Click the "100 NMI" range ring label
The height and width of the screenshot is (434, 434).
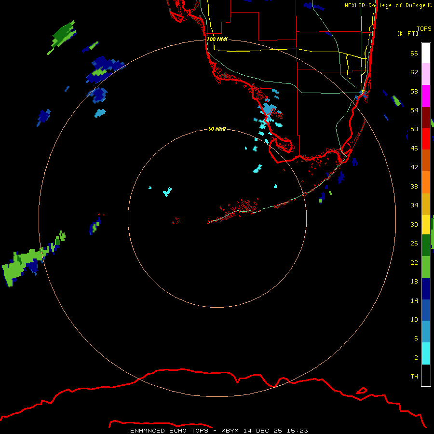(217, 40)
